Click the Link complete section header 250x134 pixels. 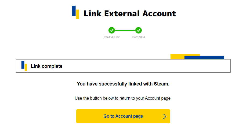123,66
